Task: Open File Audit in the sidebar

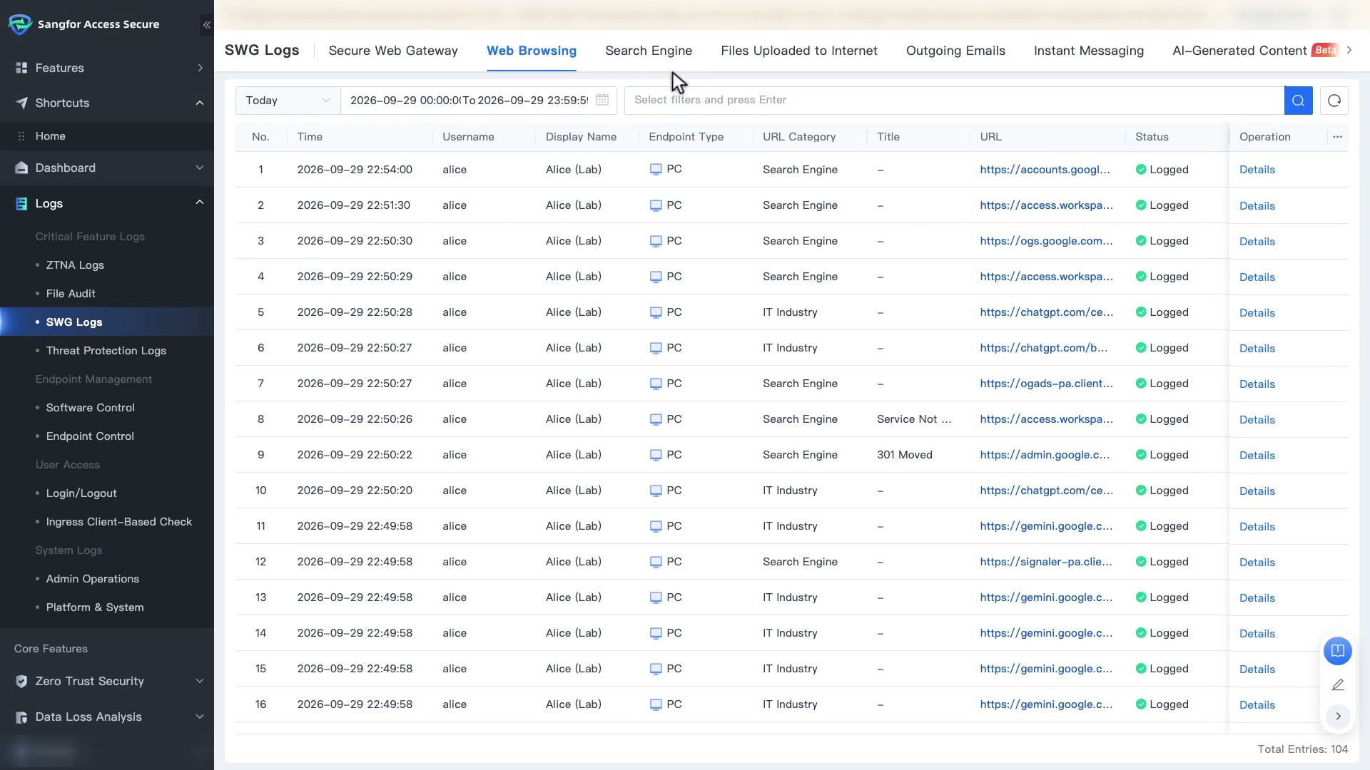Action: [x=71, y=294]
